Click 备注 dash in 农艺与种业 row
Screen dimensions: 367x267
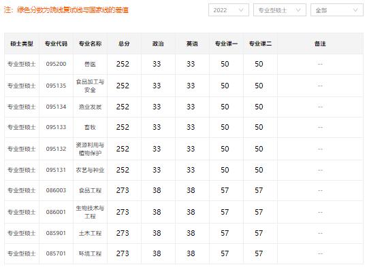coord(320,170)
